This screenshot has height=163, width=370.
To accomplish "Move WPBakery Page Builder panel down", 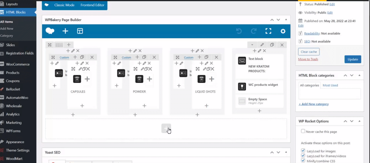I will pyautogui.click(x=279, y=20).
